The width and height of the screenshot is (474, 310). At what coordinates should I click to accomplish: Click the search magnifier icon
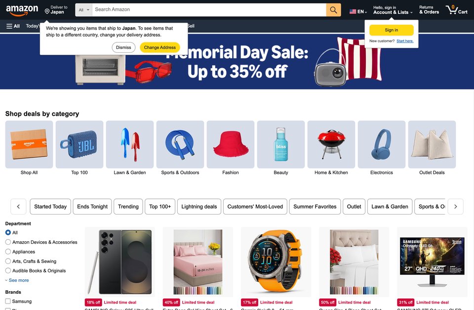pyautogui.click(x=333, y=10)
